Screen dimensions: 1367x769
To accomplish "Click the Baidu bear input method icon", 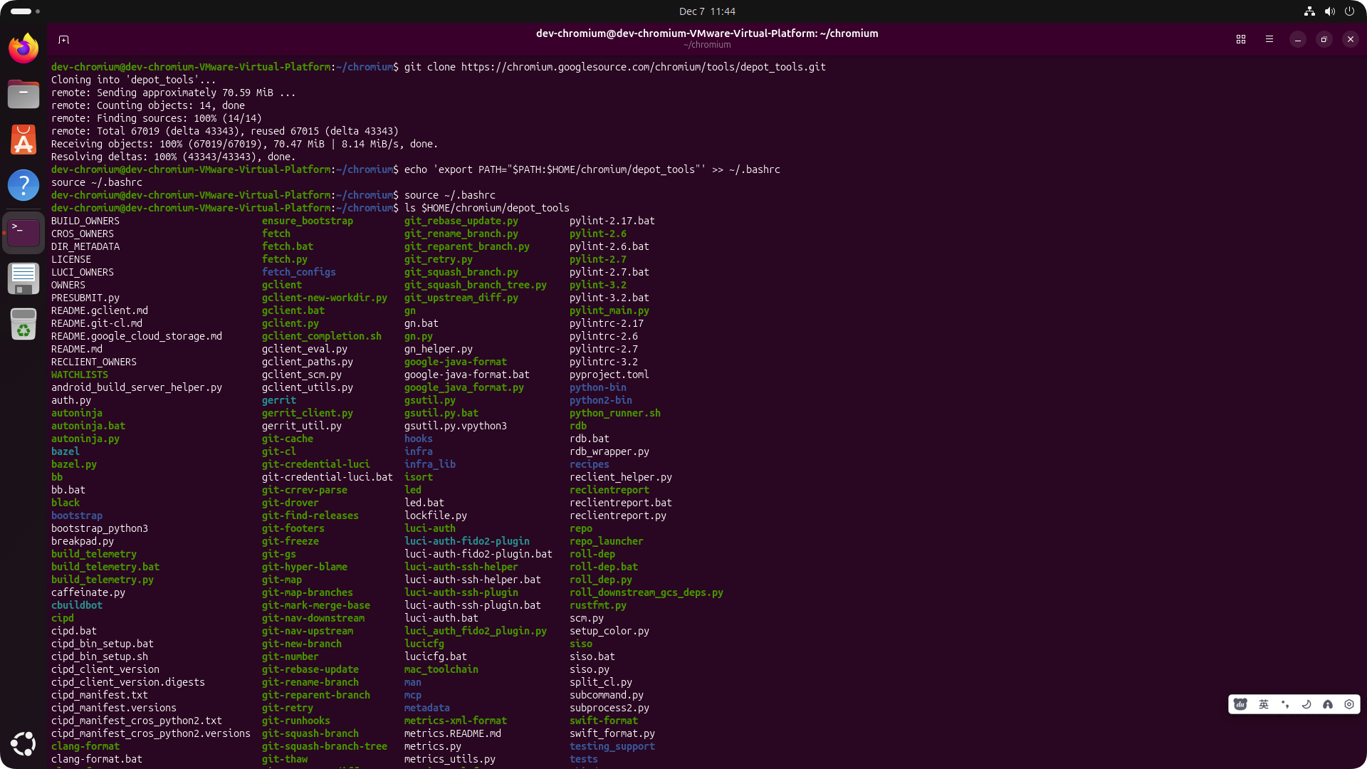I will (1241, 704).
